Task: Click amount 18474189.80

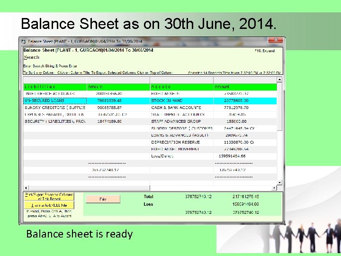Action: tap(109, 121)
